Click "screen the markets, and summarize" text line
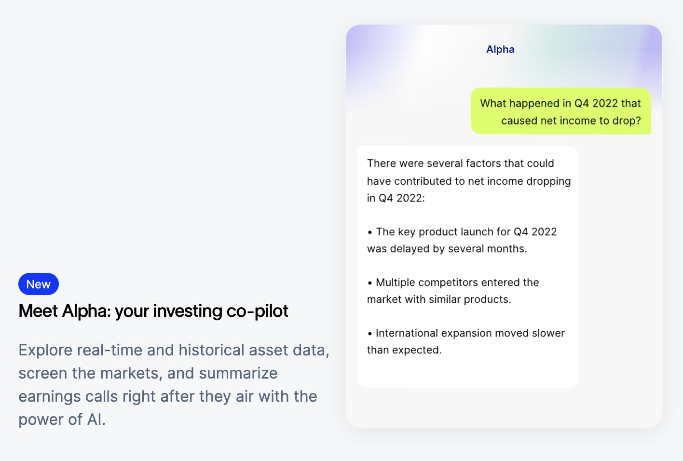Viewport: 683px width, 461px height. (148, 373)
